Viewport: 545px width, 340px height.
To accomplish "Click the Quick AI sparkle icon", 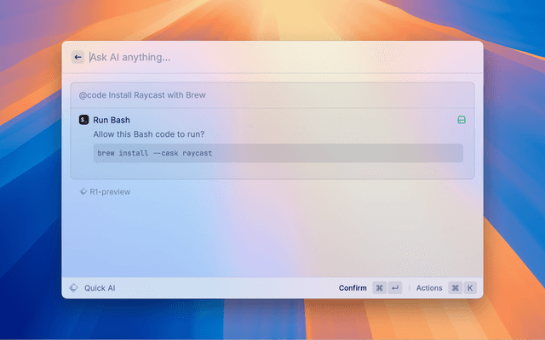I will (x=74, y=288).
